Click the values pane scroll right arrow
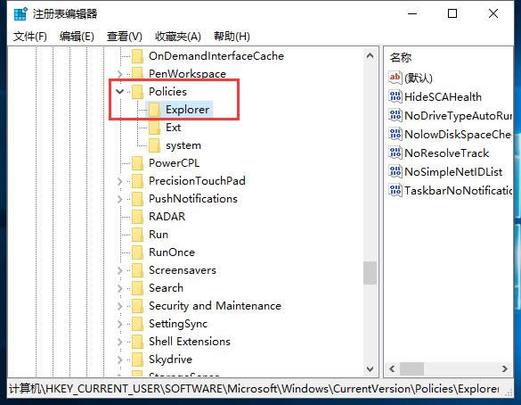Image resolution: width=521 pixels, height=405 pixels. tap(505, 368)
